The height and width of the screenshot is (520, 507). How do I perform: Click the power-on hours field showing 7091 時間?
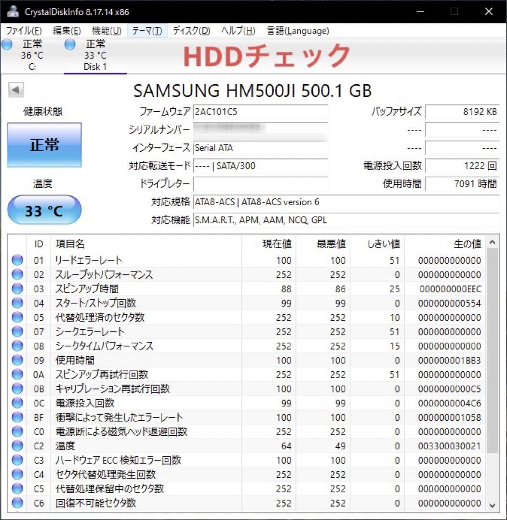(x=462, y=184)
